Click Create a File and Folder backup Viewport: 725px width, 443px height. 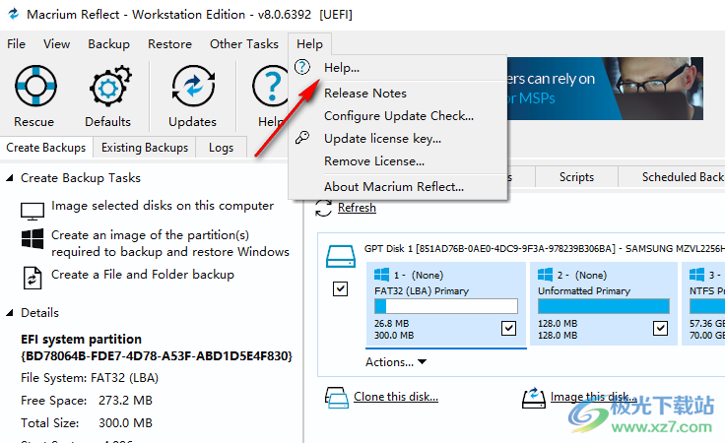[x=143, y=275]
